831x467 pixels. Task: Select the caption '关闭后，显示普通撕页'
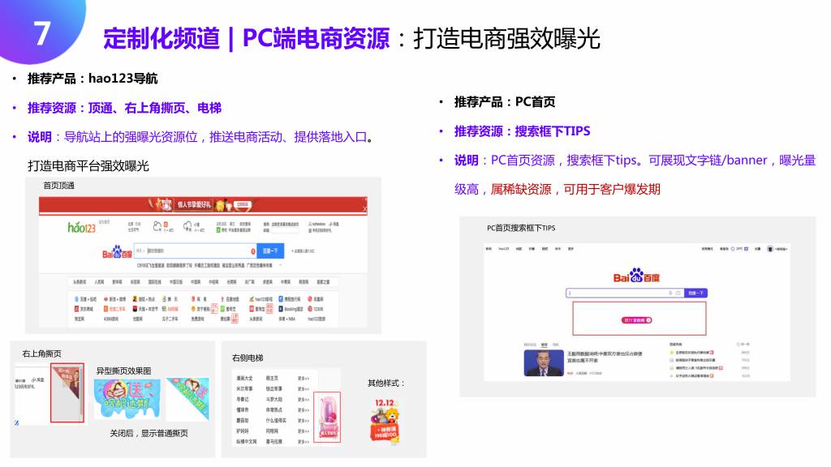(149, 433)
